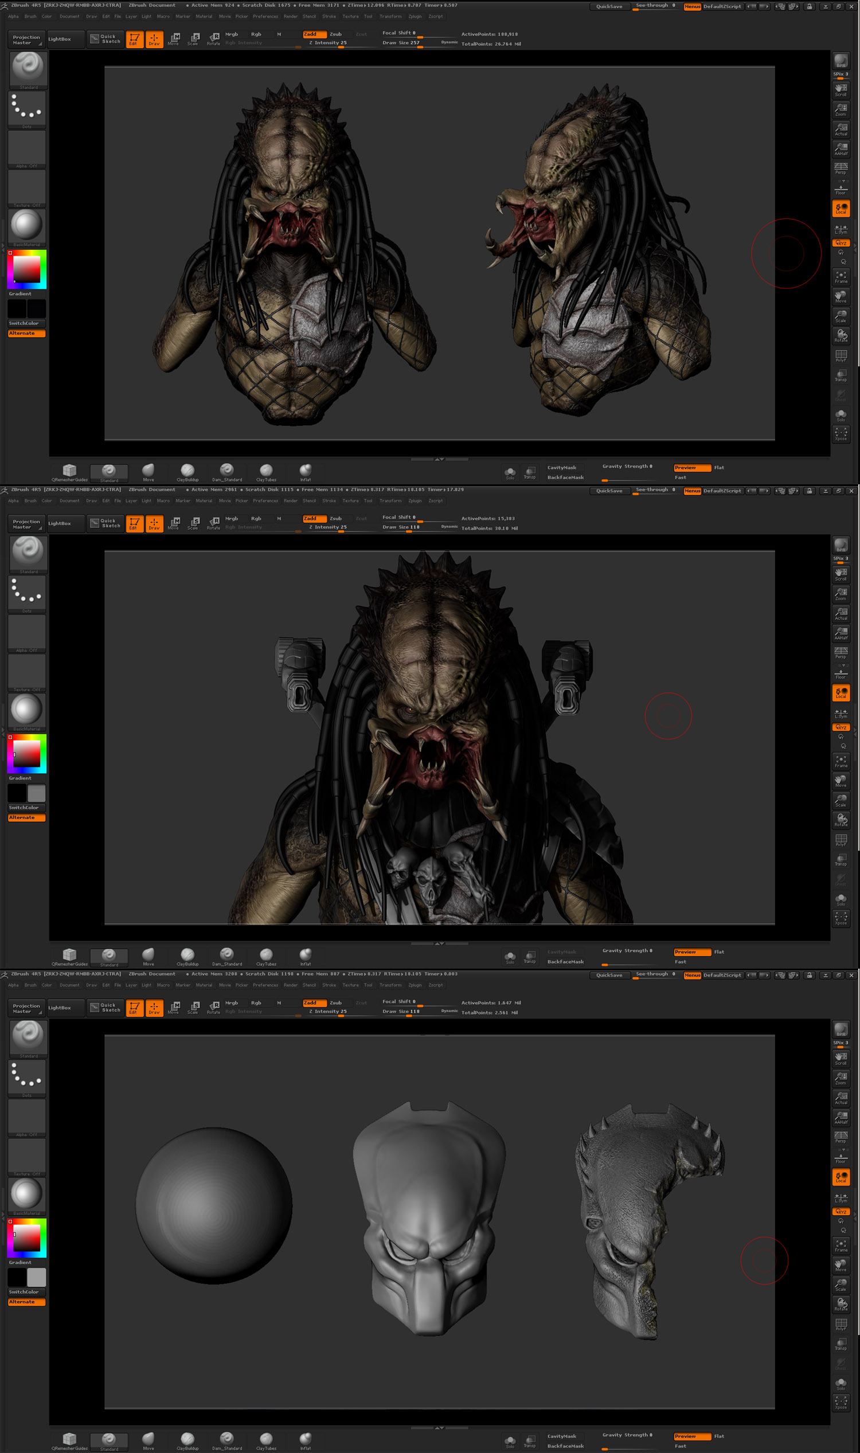Click Frame icon in shoulder-cannon window
The height and width of the screenshot is (1453, 860).
click(841, 761)
